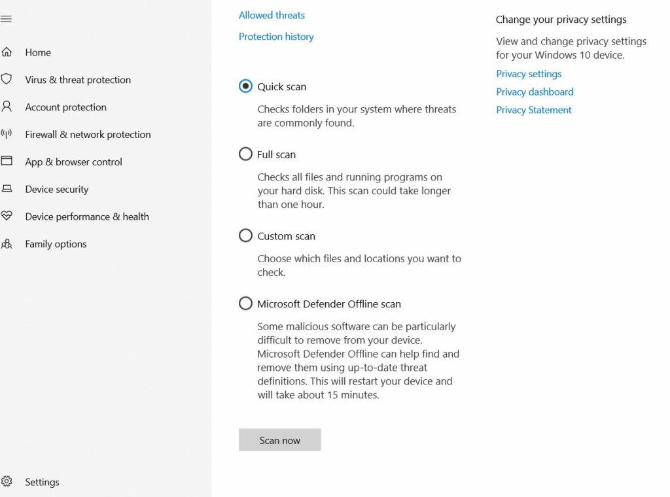670x497 pixels.
Task: Click the Account protection person icon
Action: (x=7, y=107)
